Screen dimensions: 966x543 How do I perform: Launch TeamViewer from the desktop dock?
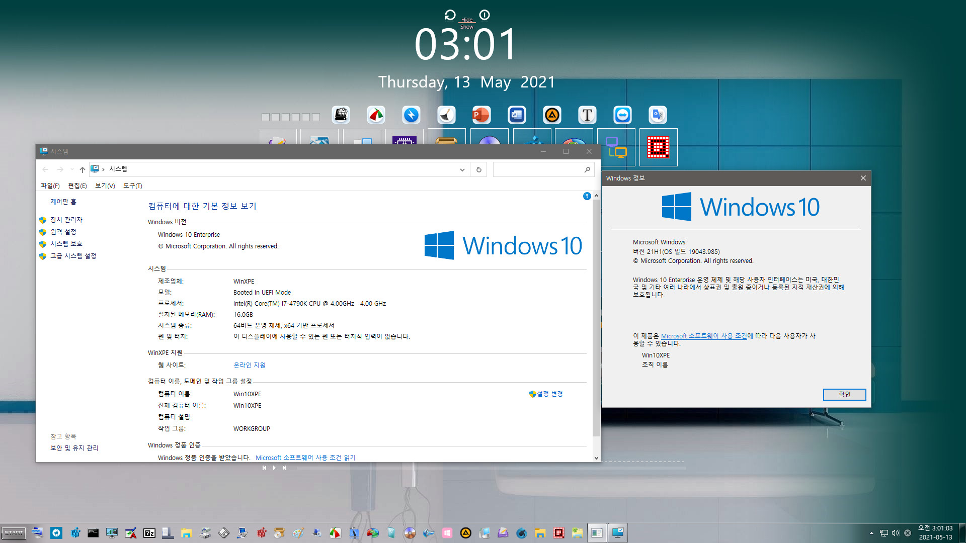pos(622,115)
